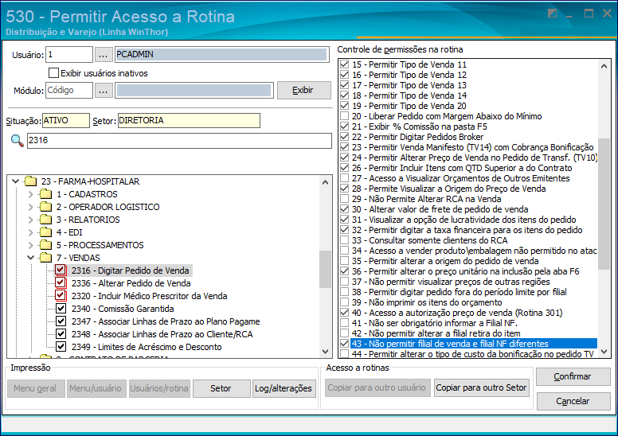Uncheck permission 36 alterar preço unitário F6
The height and width of the screenshot is (436, 618).
[x=345, y=271]
